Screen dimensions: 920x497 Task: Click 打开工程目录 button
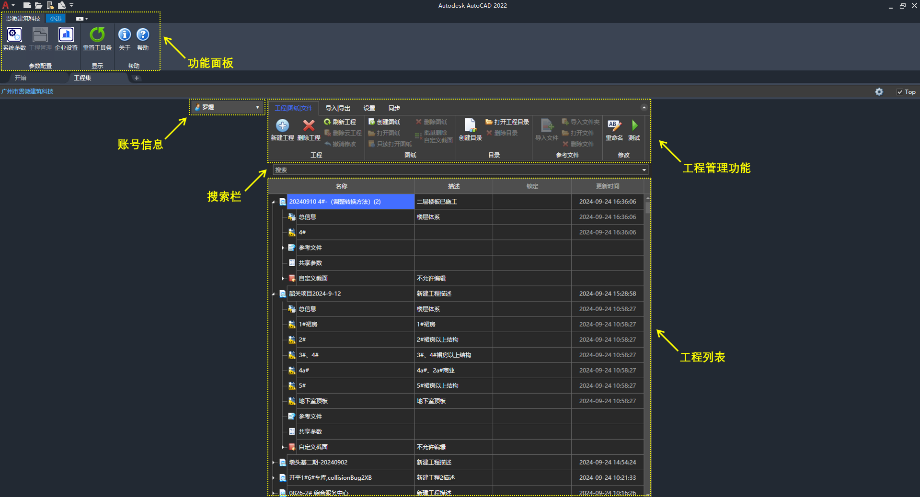pos(507,122)
